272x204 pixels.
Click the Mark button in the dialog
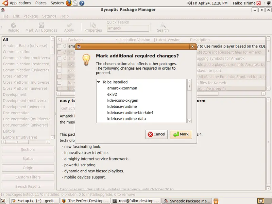(x=181, y=134)
